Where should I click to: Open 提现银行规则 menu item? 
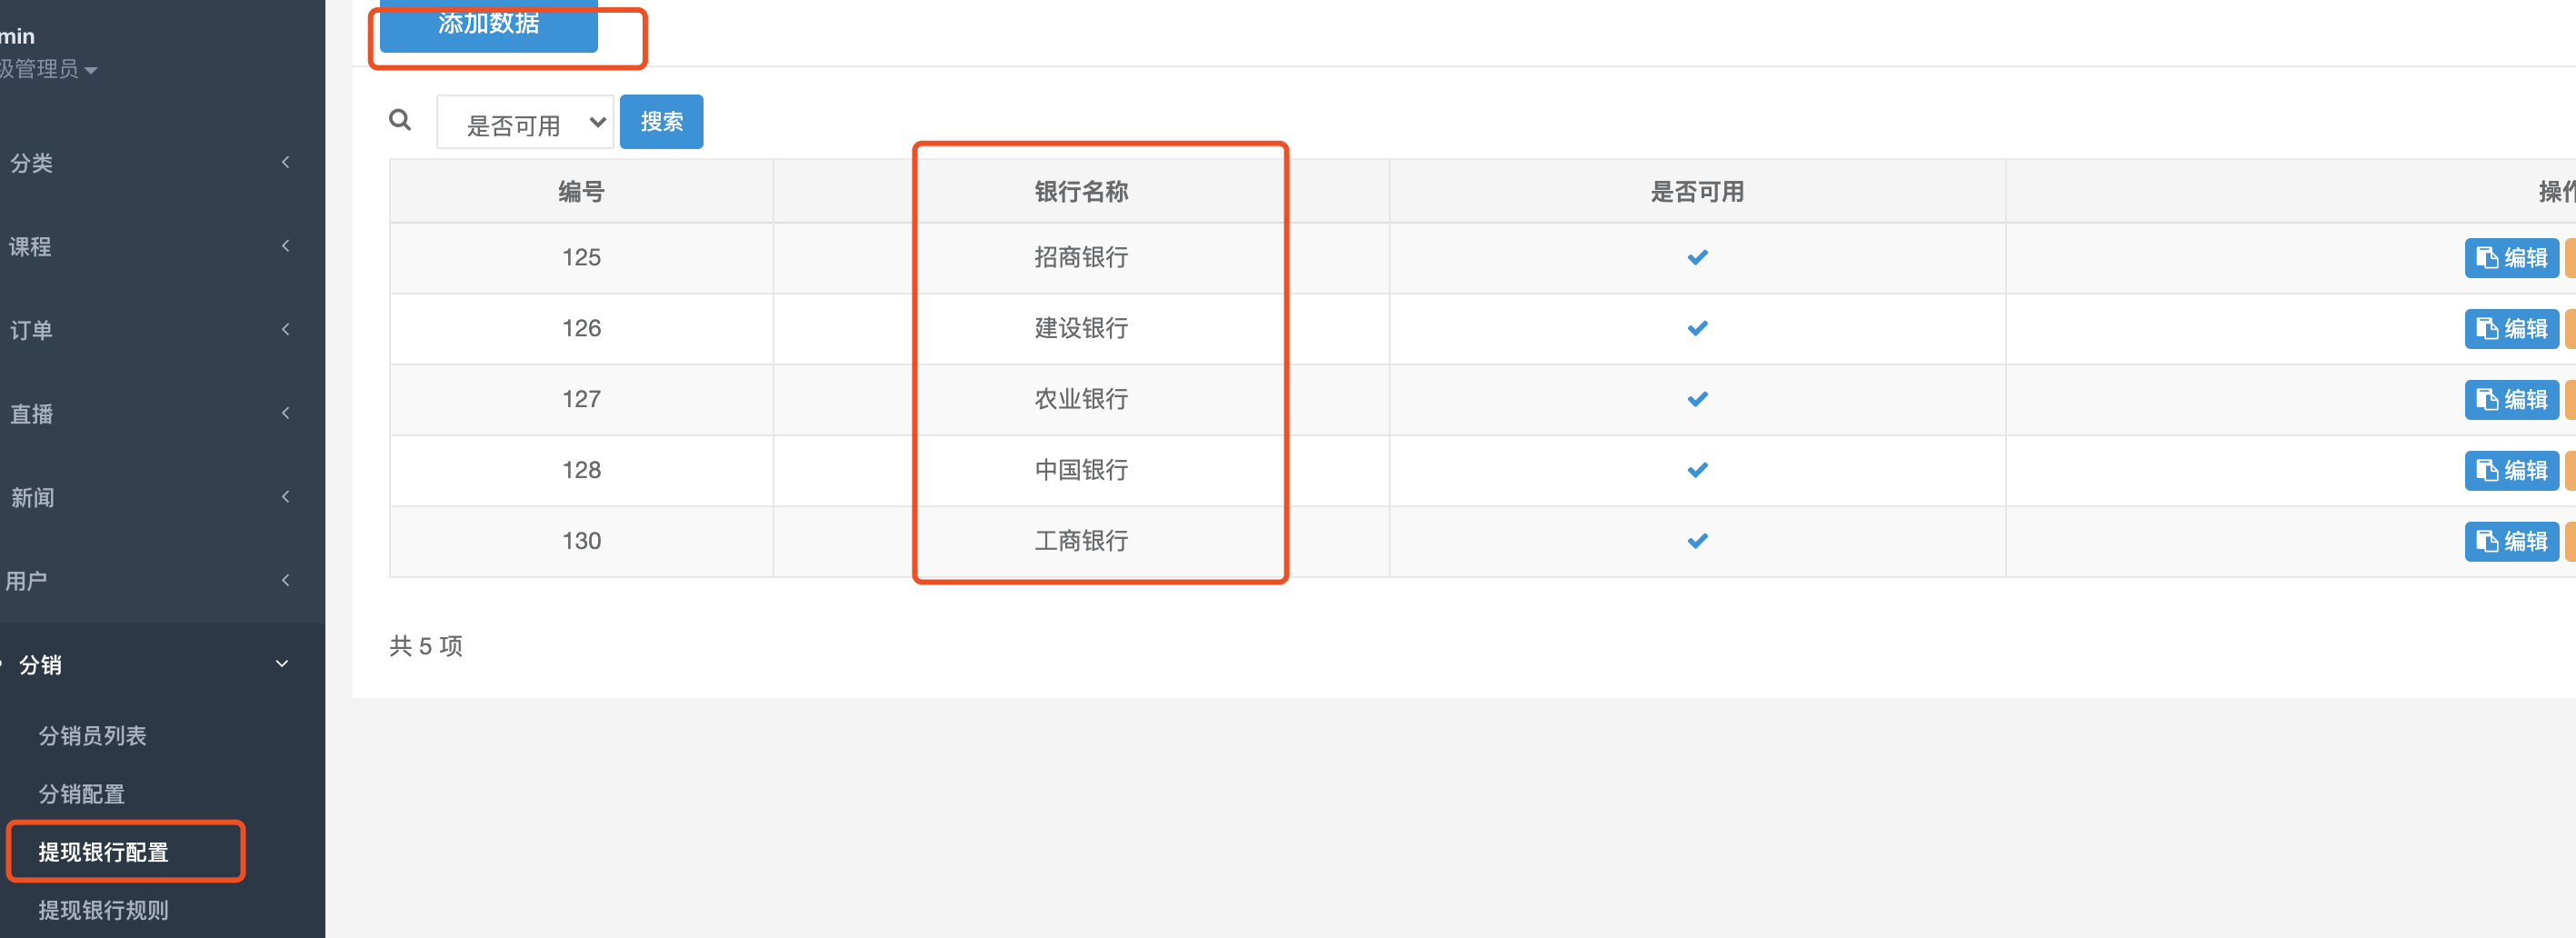point(104,910)
